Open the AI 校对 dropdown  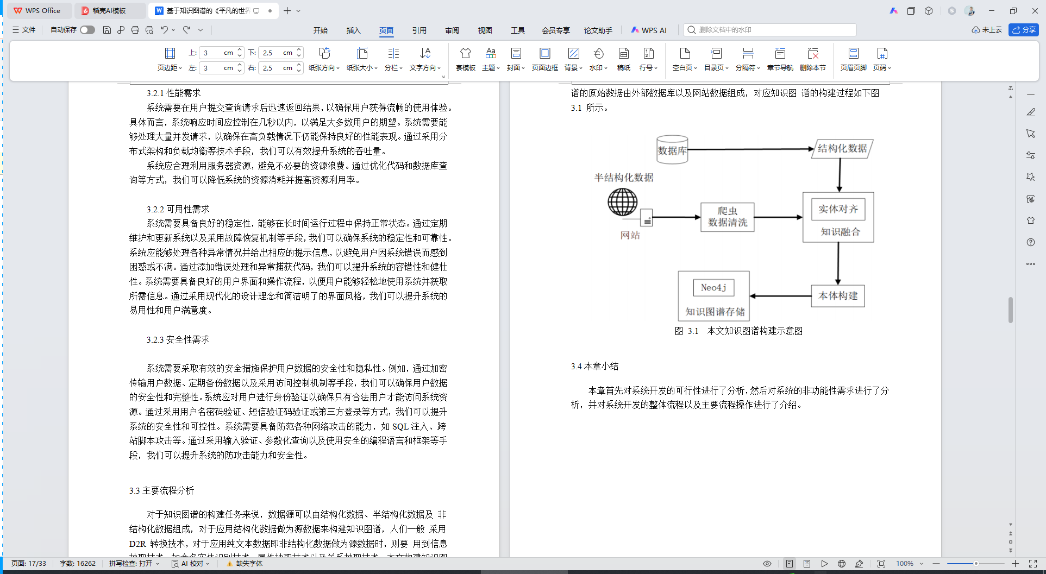click(x=190, y=564)
